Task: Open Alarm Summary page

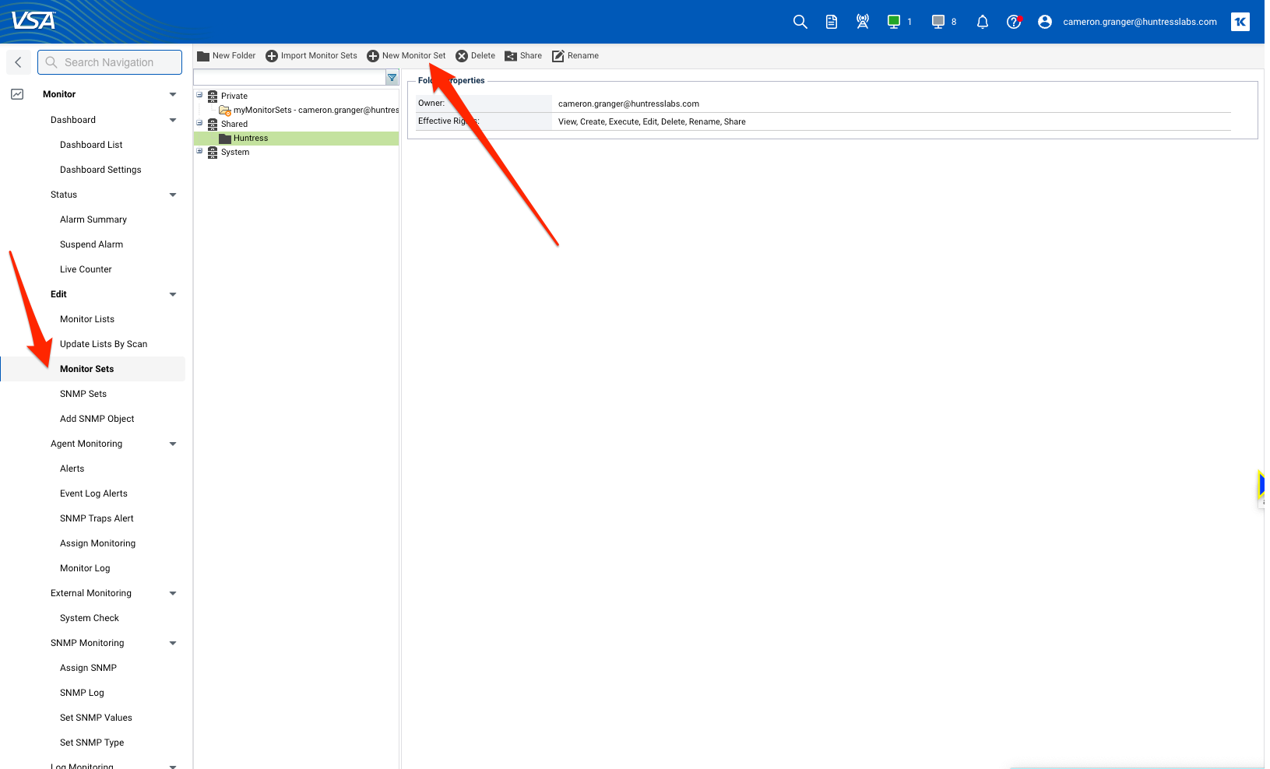Action: click(x=93, y=219)
